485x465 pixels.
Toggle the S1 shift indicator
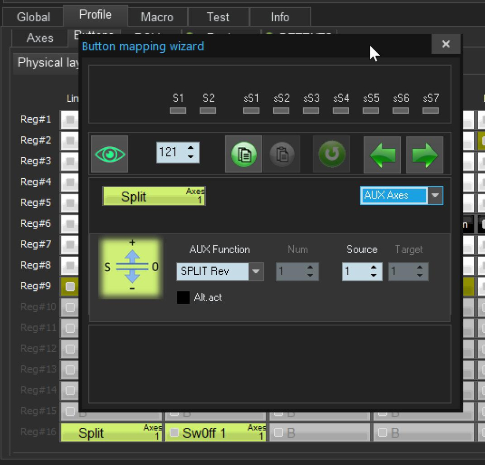[x=178, y=110]
